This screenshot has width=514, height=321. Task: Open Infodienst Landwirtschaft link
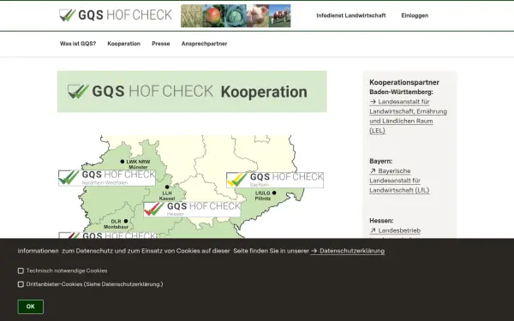click(350, 15)
